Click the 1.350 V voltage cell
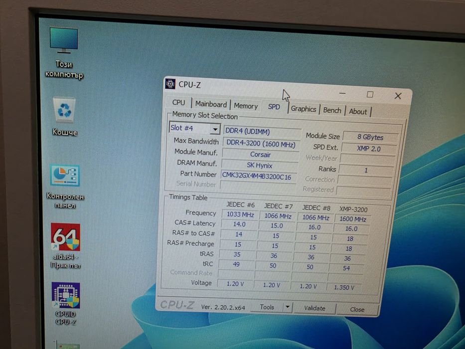 tap(344, 288)
